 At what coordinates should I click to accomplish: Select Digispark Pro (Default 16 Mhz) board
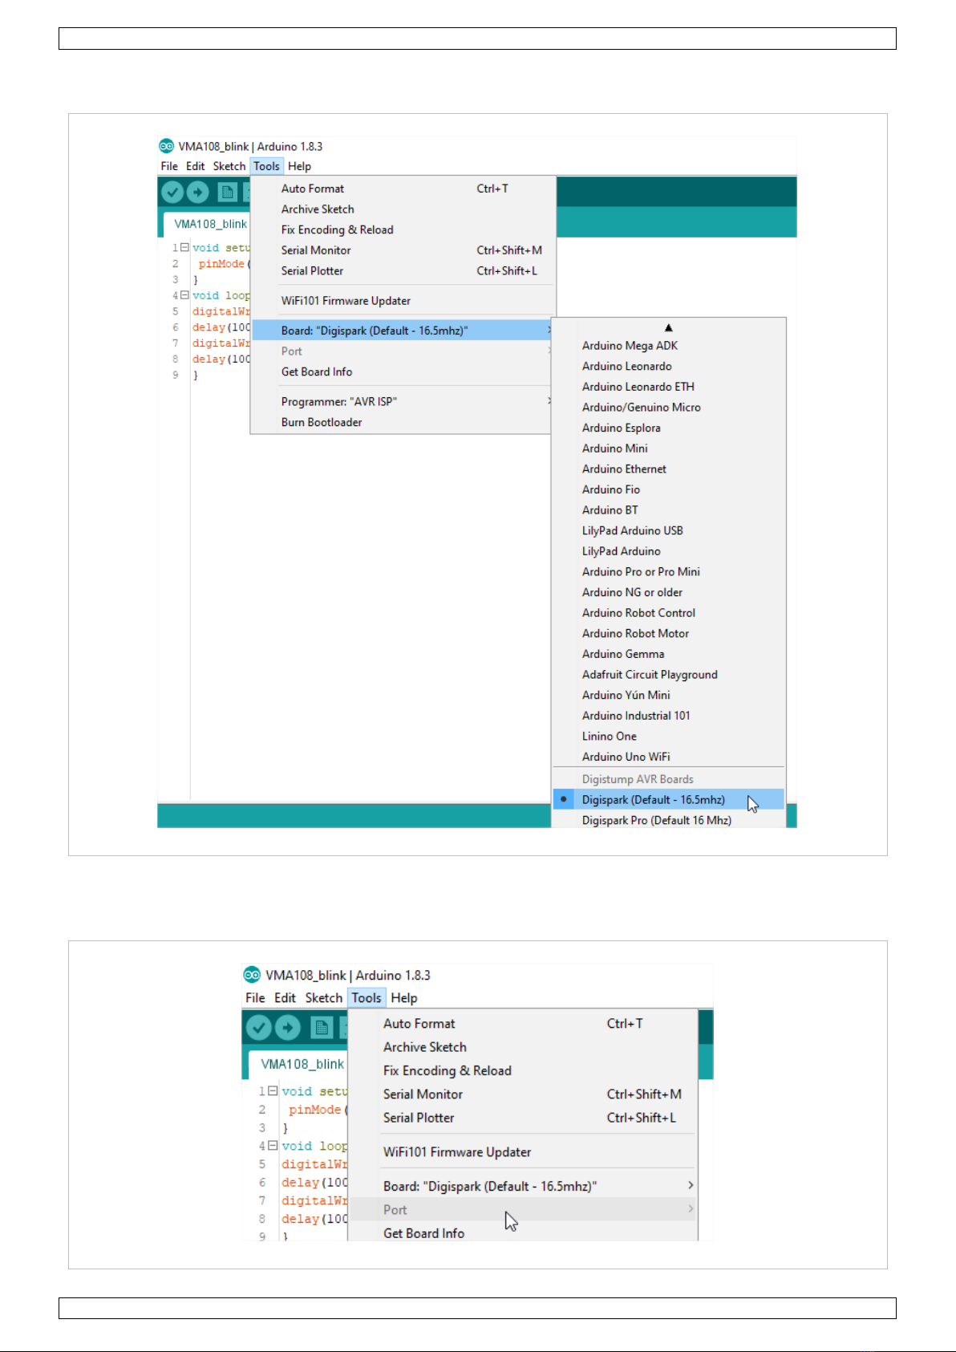(668, 820)
